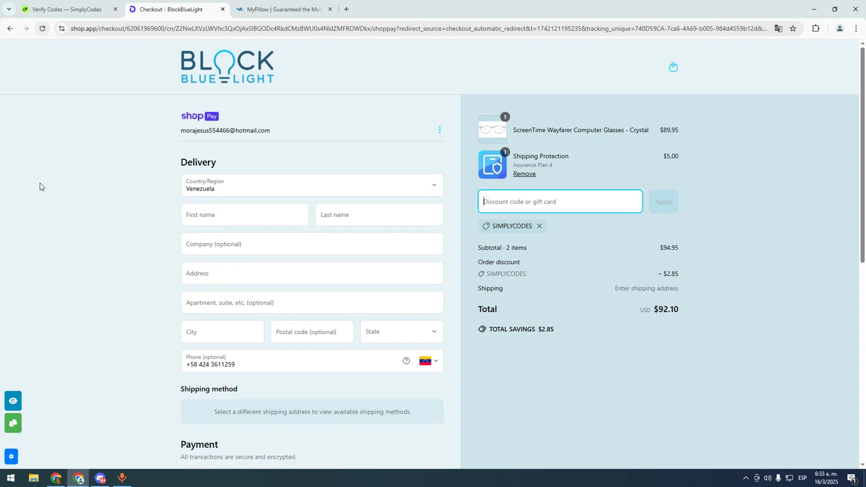Viewport: 866px width, 487px height.
Task: Open the Chrome profile icon
Action: pyautogui.click(x=839, y=28)
